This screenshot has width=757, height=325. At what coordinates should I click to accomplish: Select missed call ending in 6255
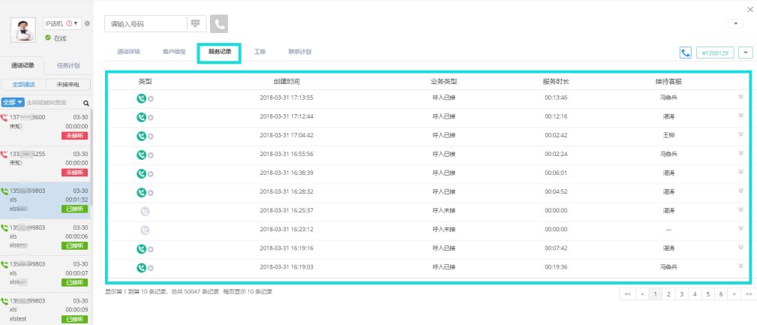click(46, 164)
